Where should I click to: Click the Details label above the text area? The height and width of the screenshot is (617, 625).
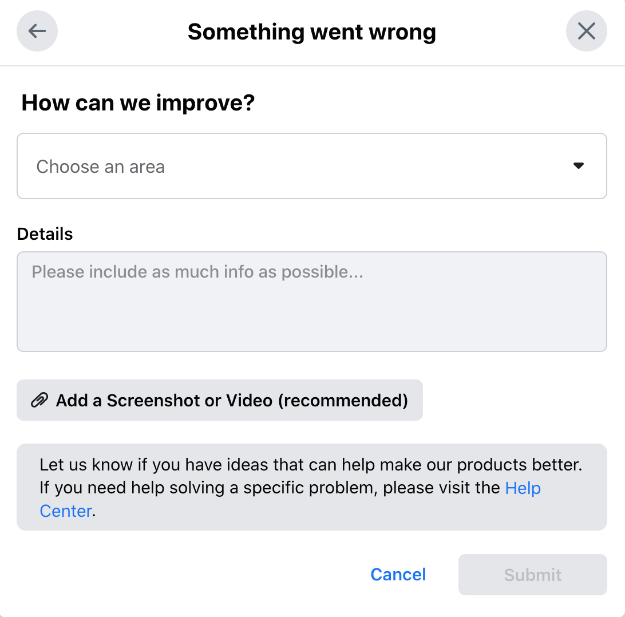pyautogui.click(x=45, y=234)
